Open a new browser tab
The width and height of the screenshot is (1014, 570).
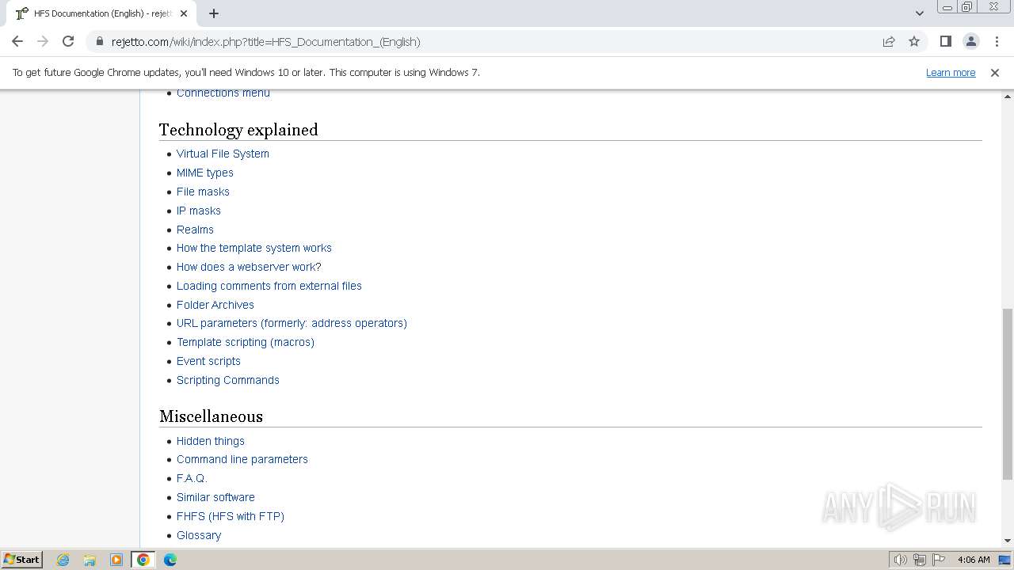click(x=214, y=13)
